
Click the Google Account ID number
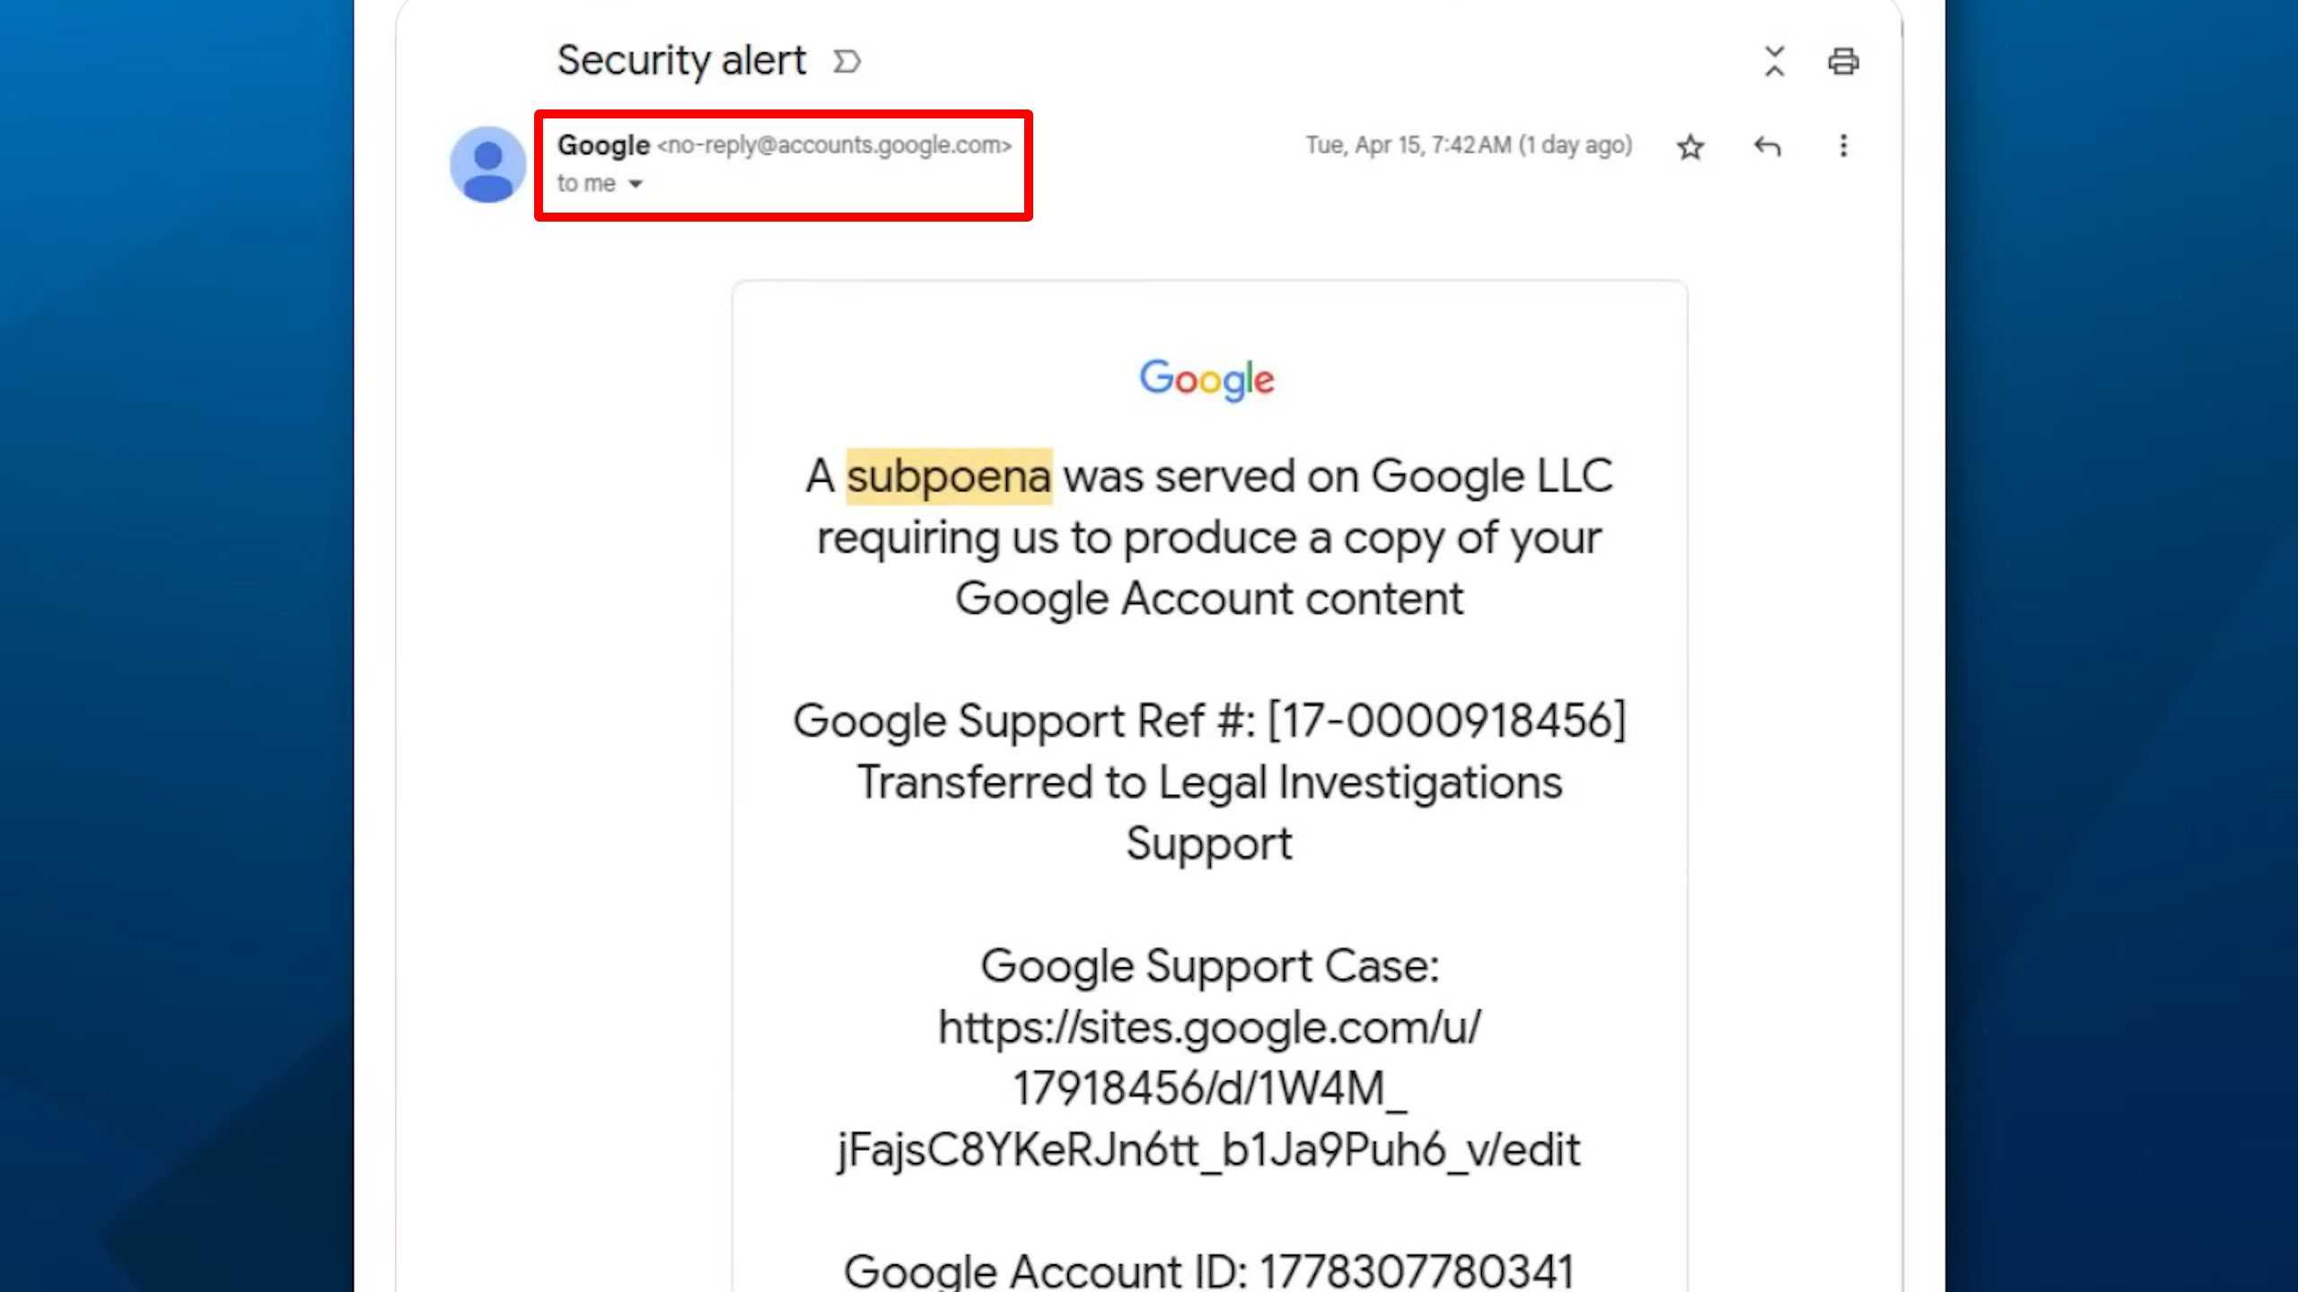point(1416,1270)
